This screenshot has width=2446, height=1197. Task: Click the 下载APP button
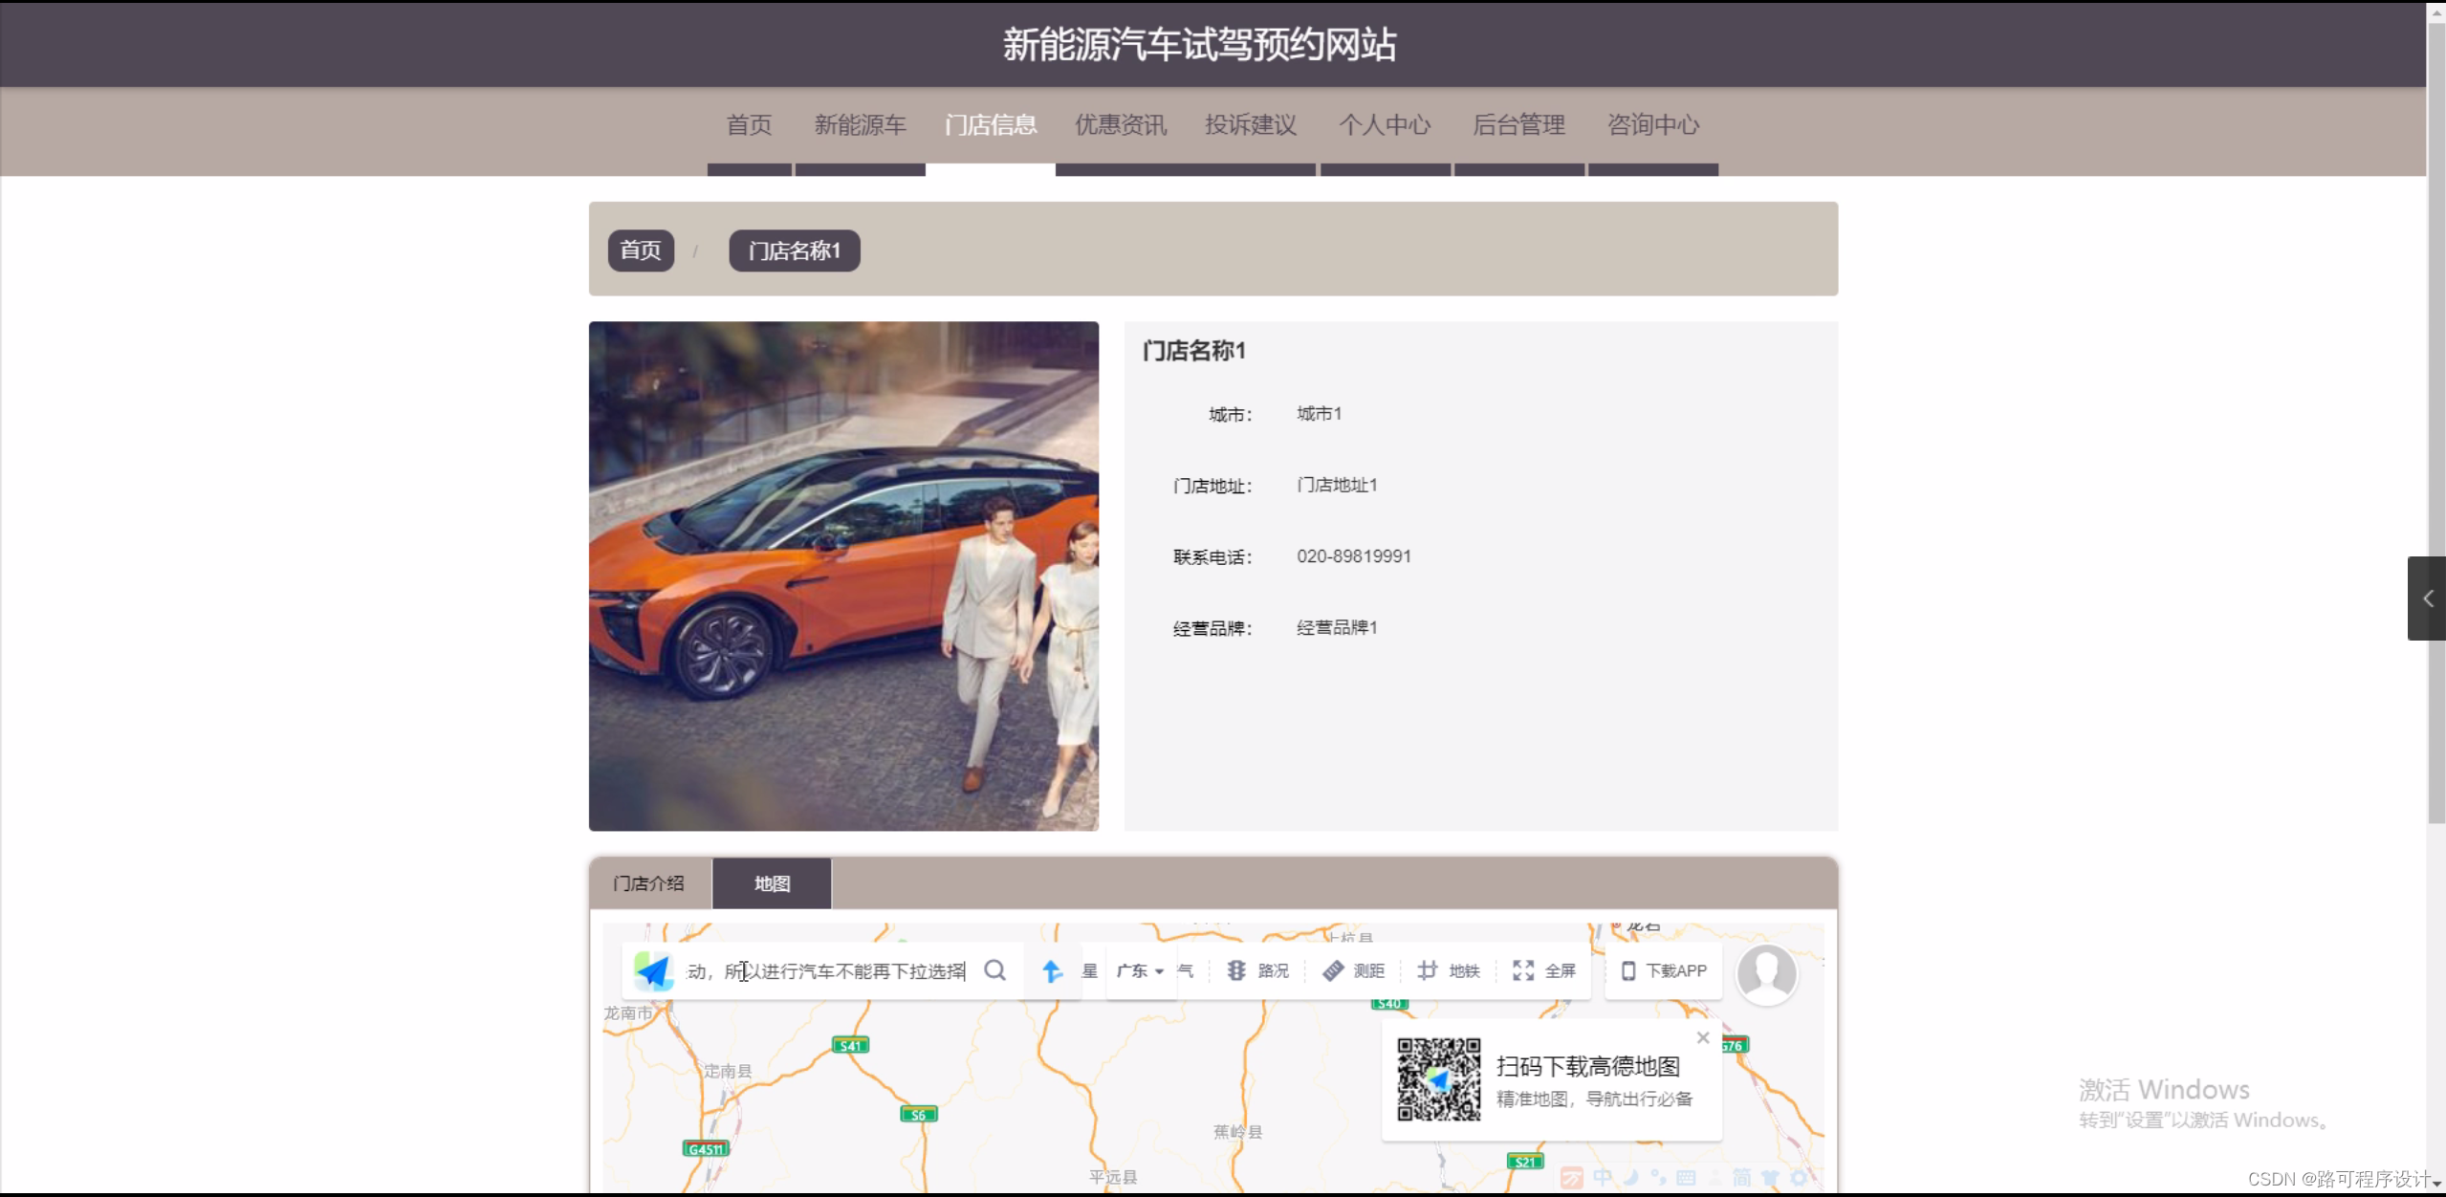(1663, 970)
